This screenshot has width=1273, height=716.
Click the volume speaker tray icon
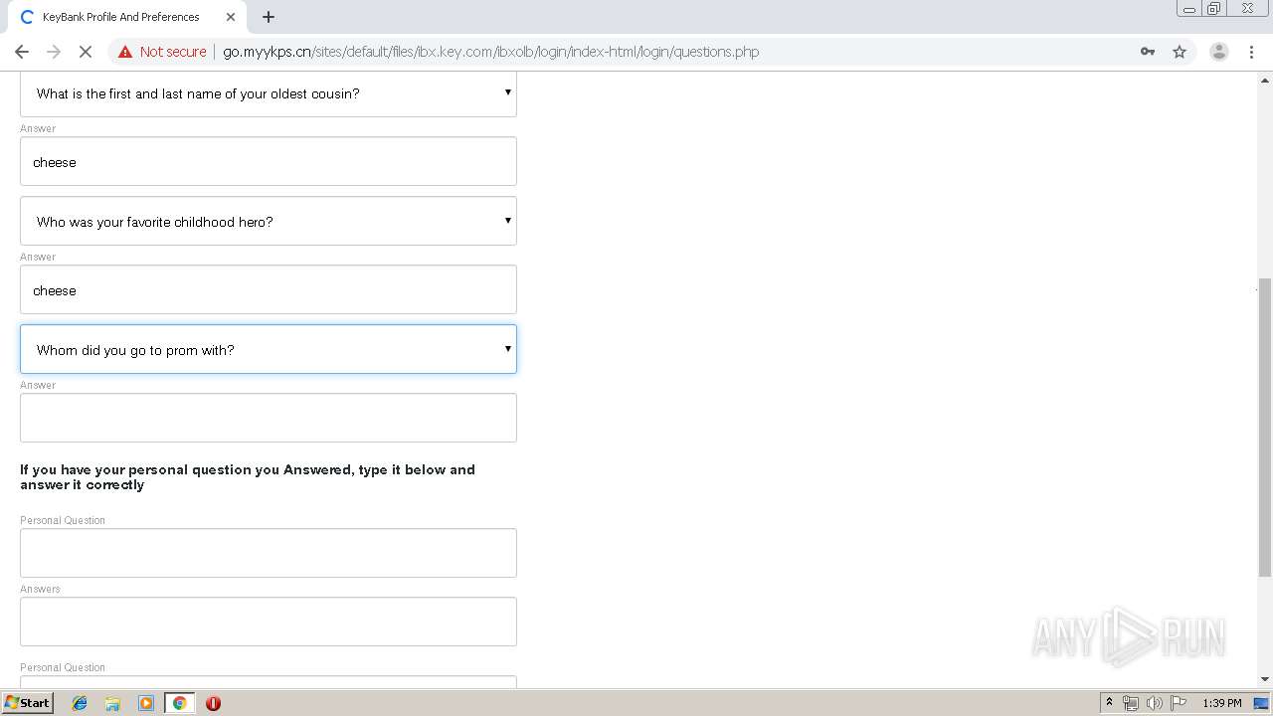(x=1154, y=703)
